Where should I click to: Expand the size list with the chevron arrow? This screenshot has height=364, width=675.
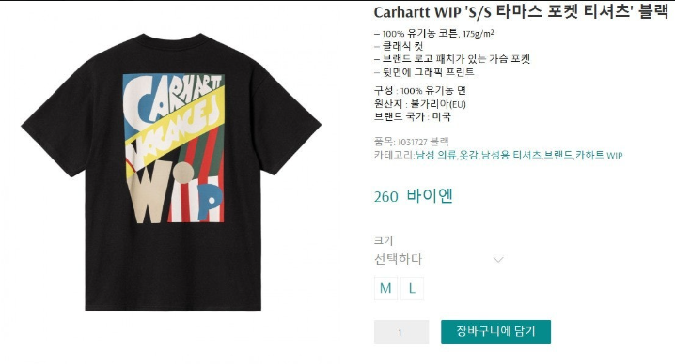click(498, 259)
